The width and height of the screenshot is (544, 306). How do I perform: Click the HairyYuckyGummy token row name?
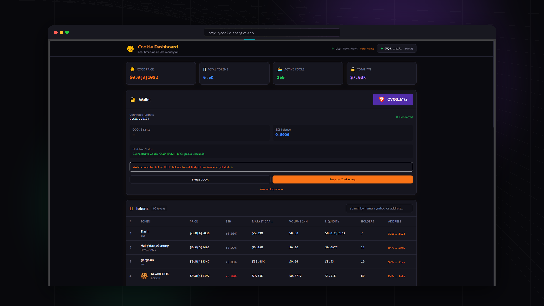click(x=155, y=246)
